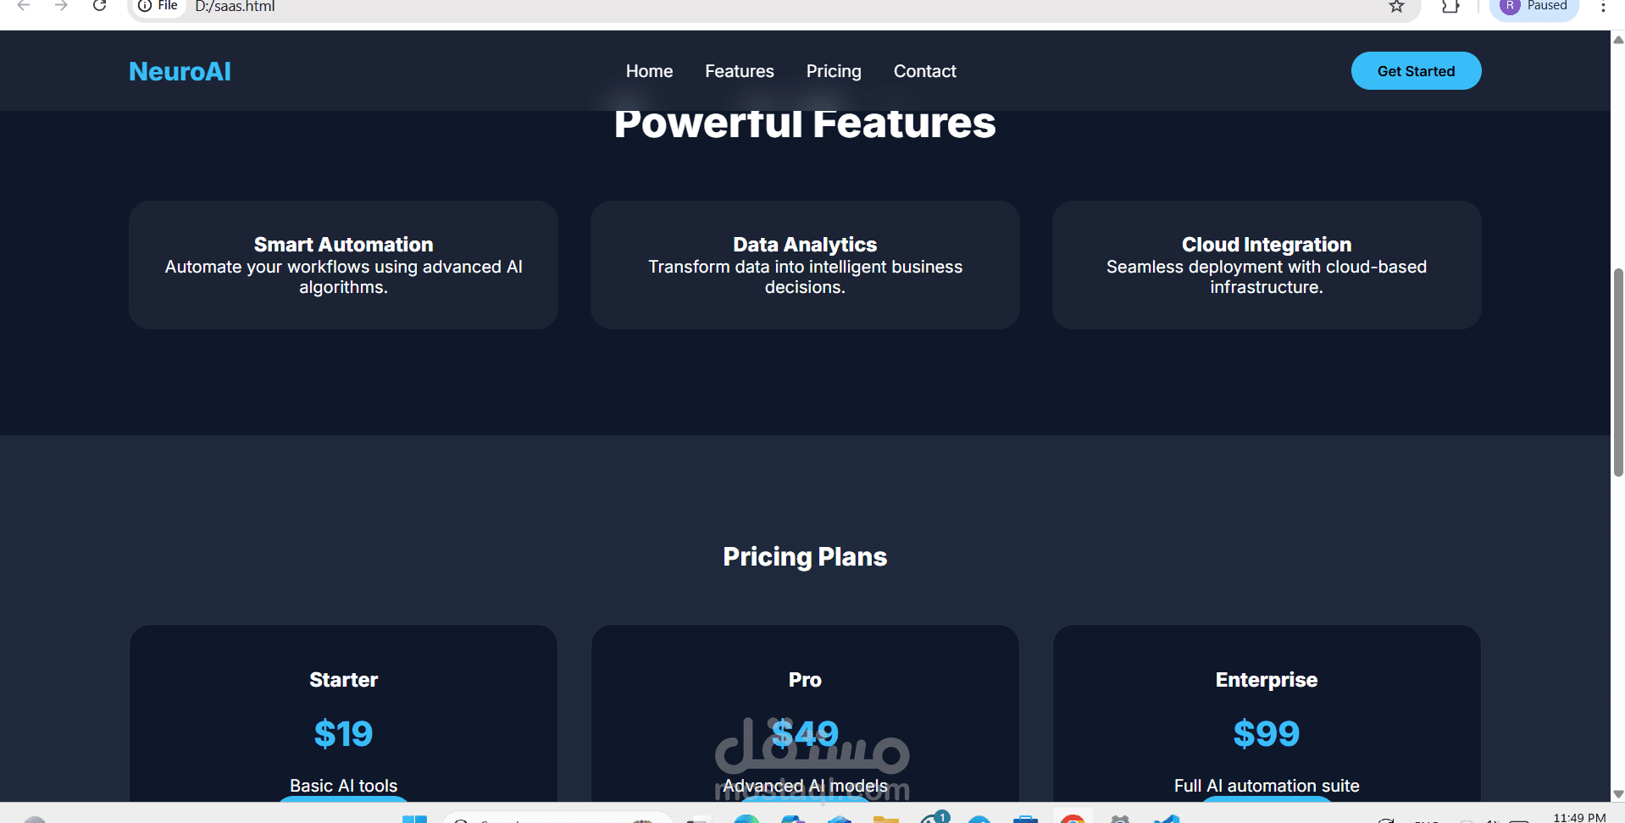
Task: Select the Smart Automation feature card
Action: tap(343, 265)
